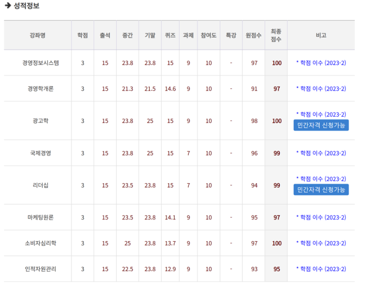Click 소비자심리학 quiz score 13.7
Image resolution: width=366 pixels, height=283 pixels.
[x=170, y=243]
